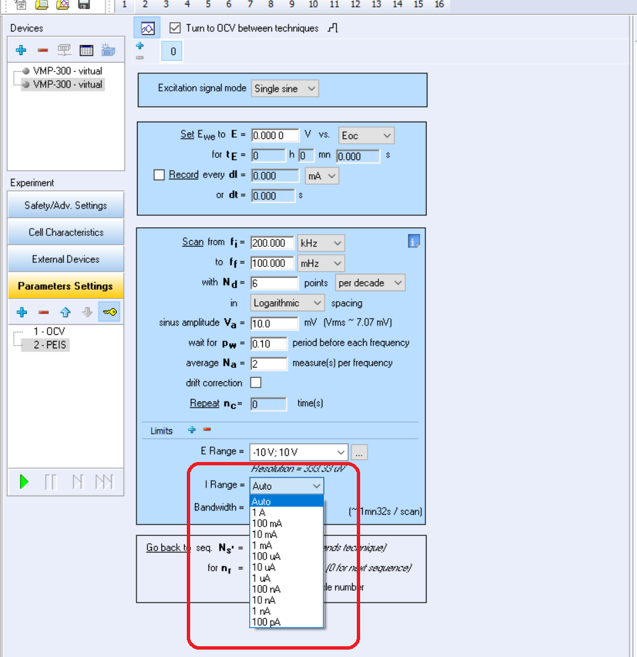The image size is (637, 657).
Task: Move technique up with blue arrow
Action: (x=65, y=312)
